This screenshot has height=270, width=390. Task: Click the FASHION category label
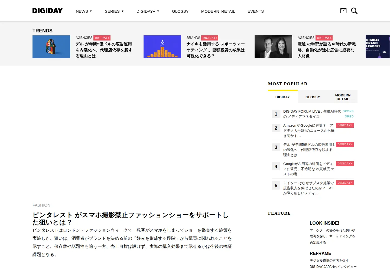tap(41, 205)
